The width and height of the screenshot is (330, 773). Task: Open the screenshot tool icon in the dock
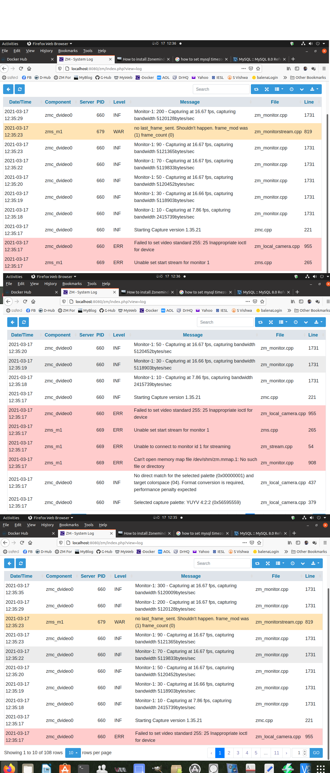coord(139,768)
